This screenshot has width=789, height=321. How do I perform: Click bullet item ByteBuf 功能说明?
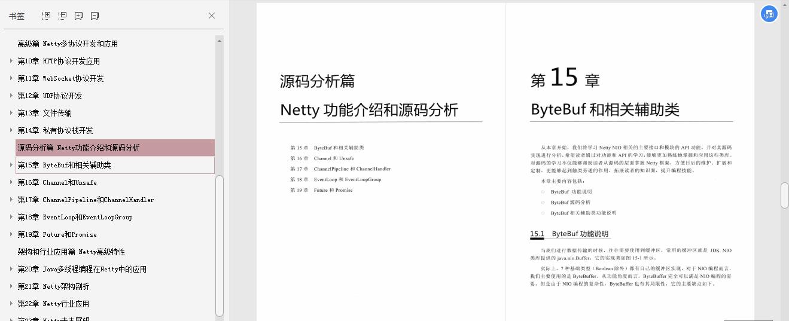click(x=571, y=192)
